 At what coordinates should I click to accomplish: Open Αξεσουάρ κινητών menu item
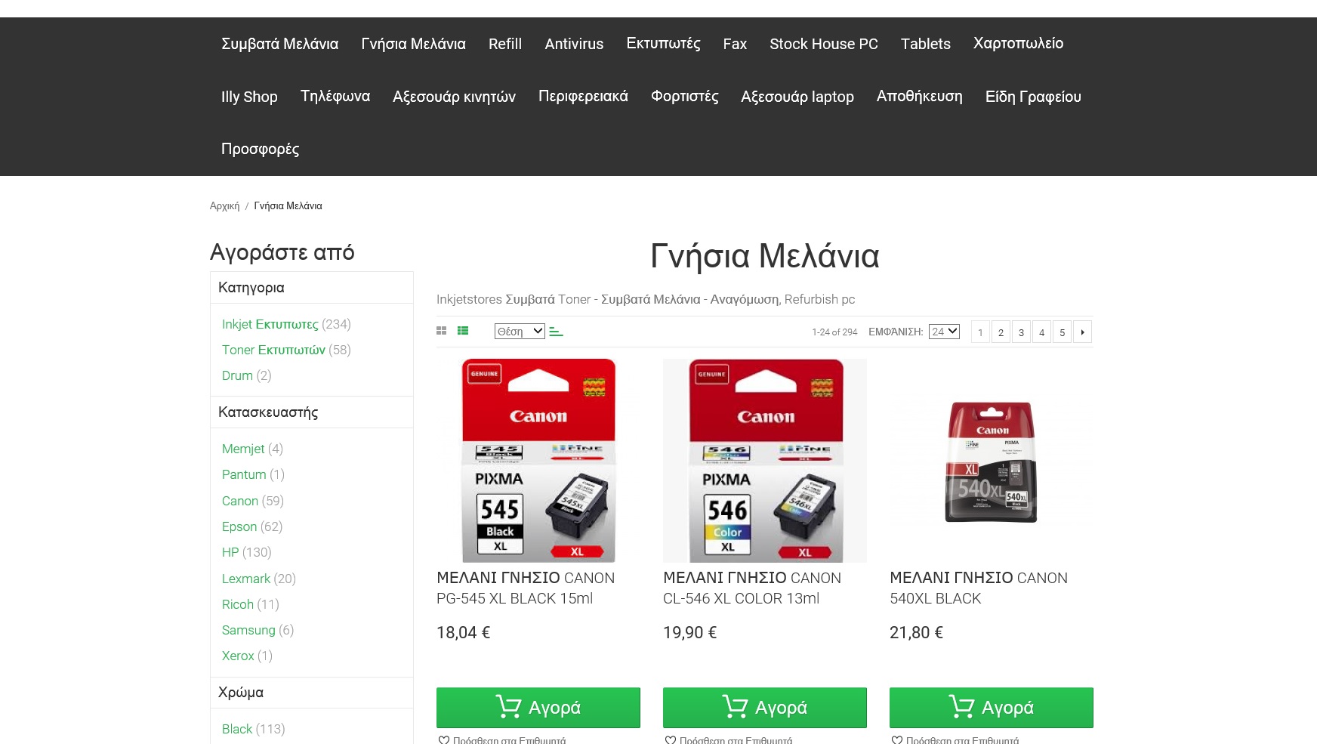[x=454, y=97]
